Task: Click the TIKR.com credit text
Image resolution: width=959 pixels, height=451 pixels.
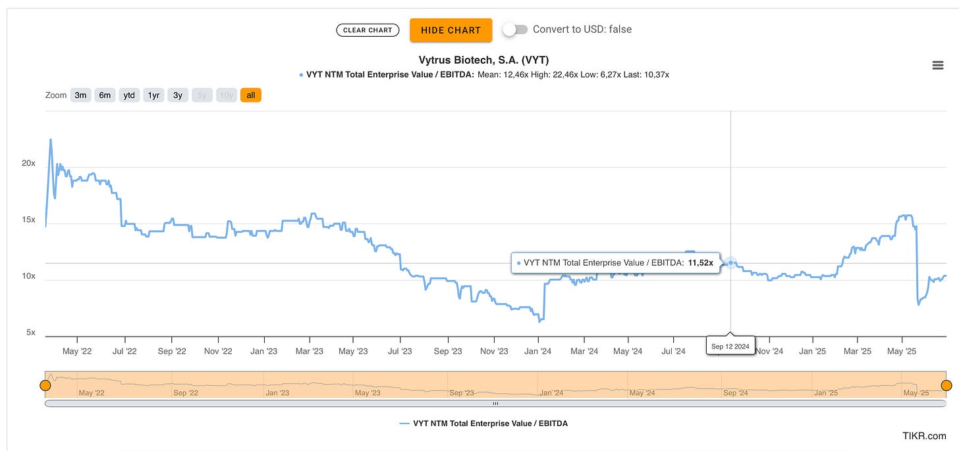Action: (925, 436)
